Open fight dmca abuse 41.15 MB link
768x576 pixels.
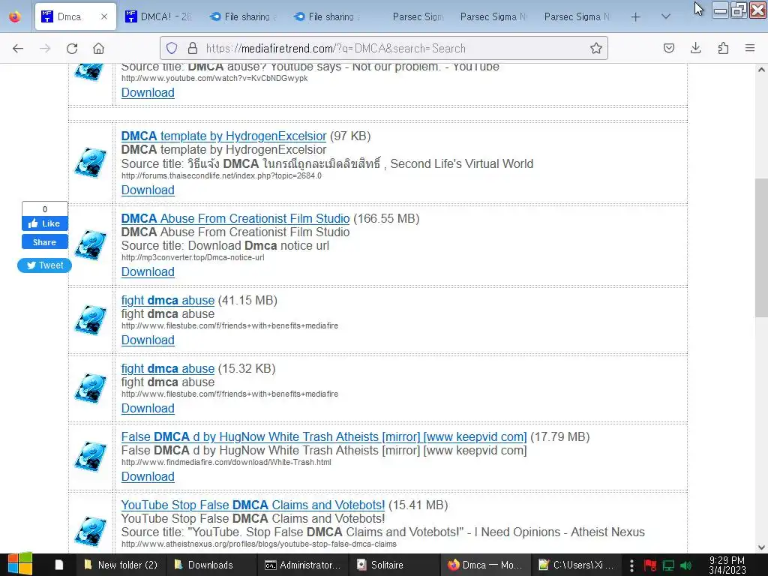point(167,300)
